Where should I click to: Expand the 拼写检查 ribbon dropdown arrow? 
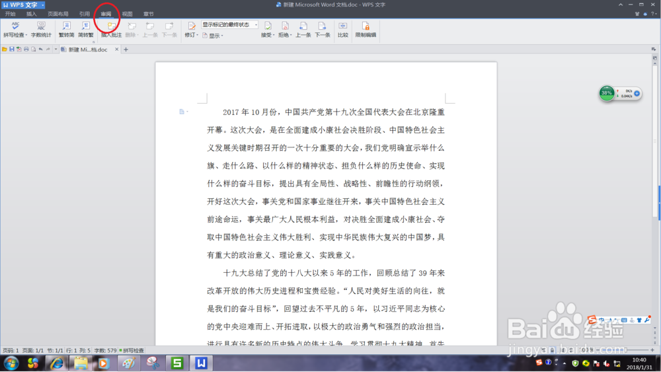point(26,36)
